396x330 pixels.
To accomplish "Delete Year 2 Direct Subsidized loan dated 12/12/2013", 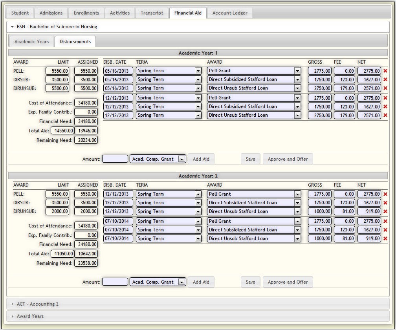I will [x=385, y=203].
